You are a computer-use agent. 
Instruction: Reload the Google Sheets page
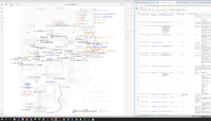pyautogui.click(x=142, y=5)
